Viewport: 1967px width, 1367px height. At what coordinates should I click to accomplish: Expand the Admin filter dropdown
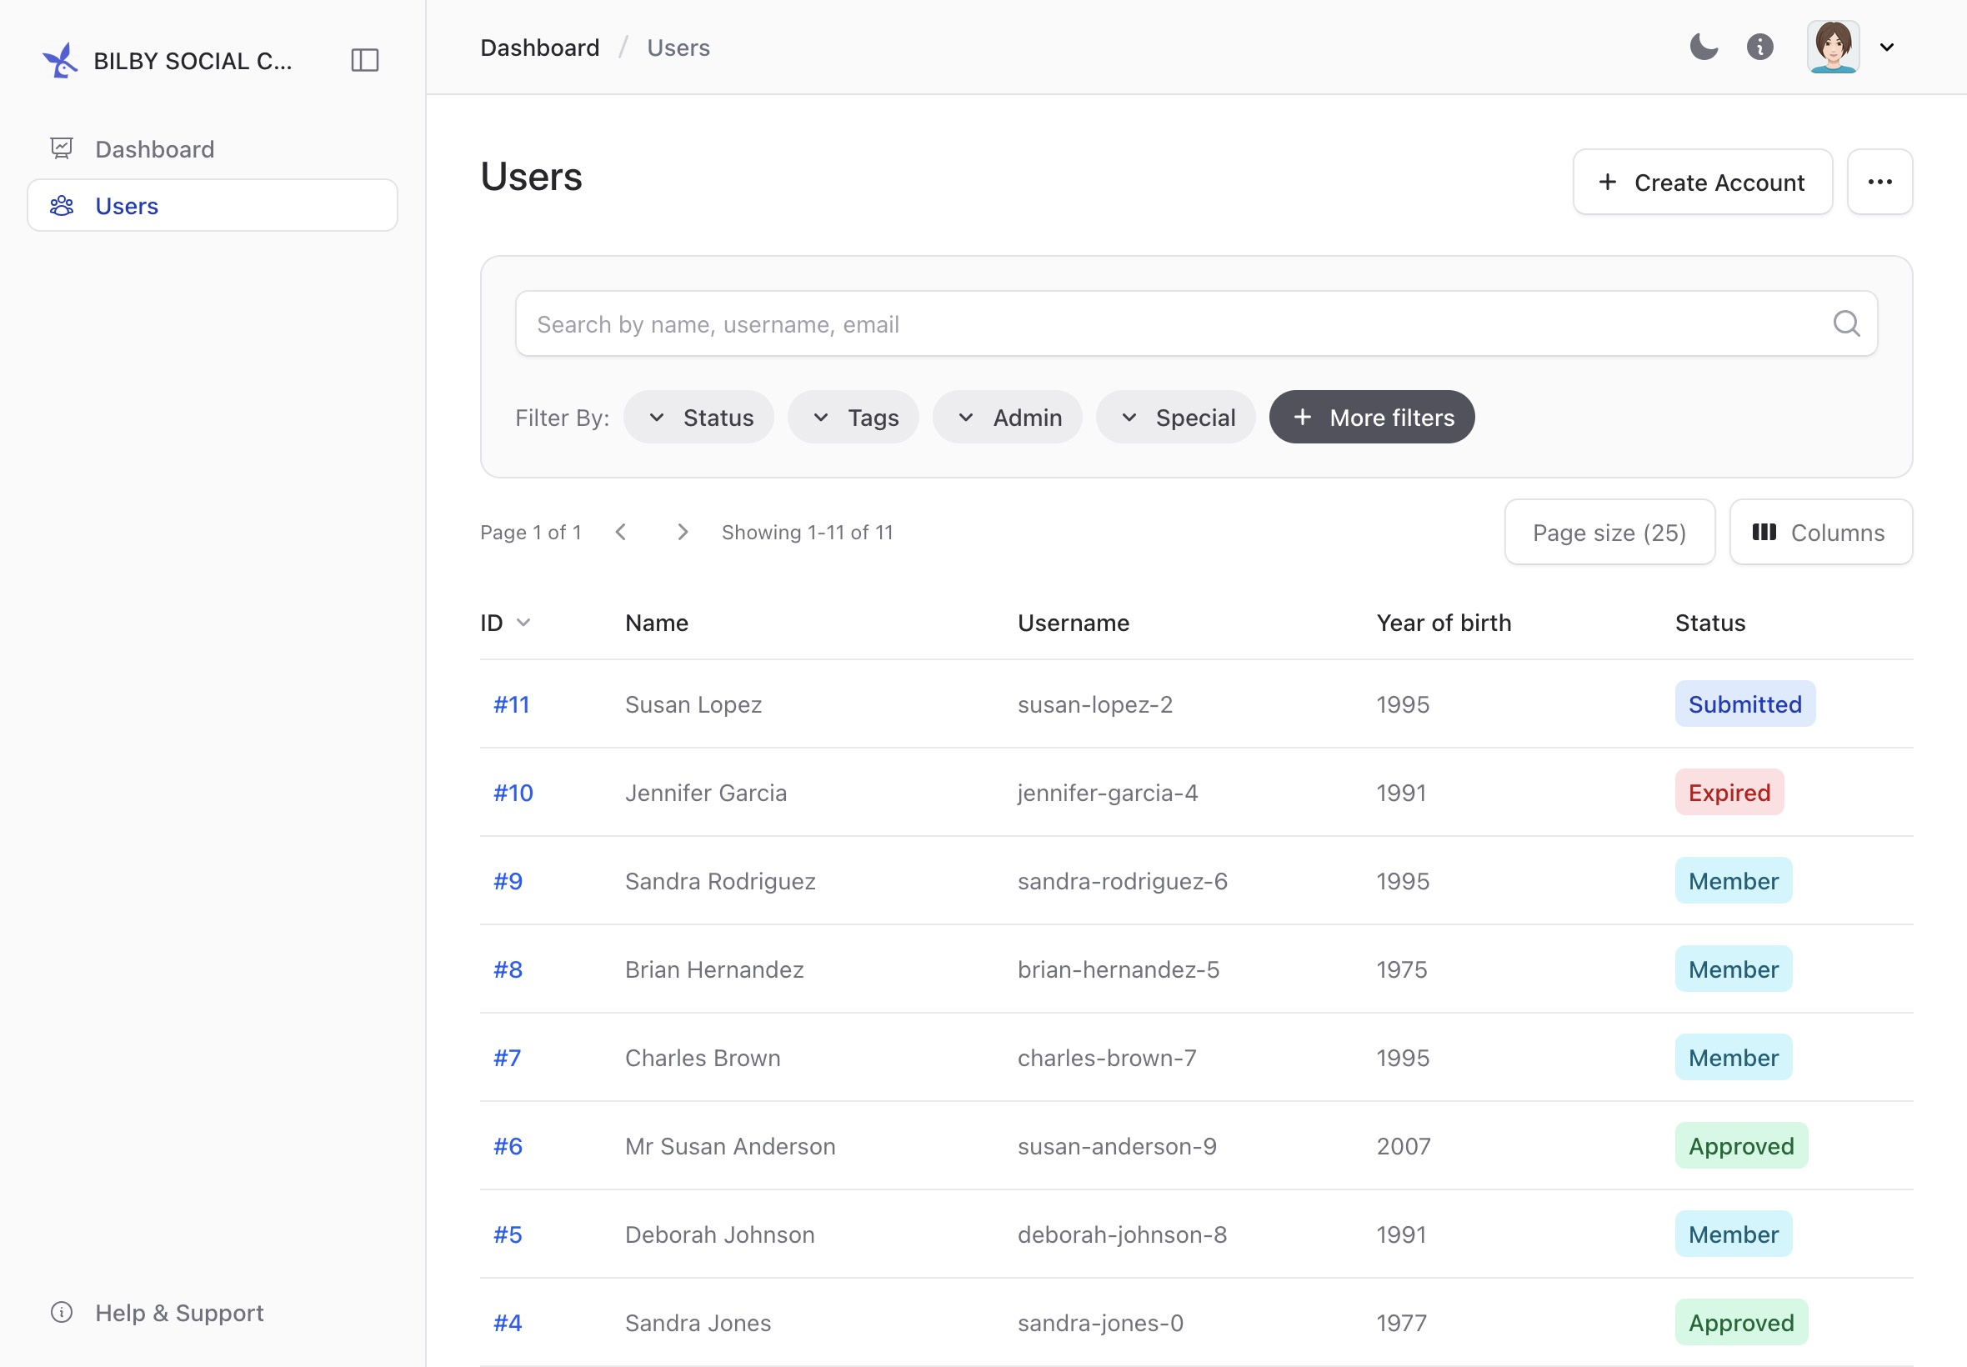1007,417
